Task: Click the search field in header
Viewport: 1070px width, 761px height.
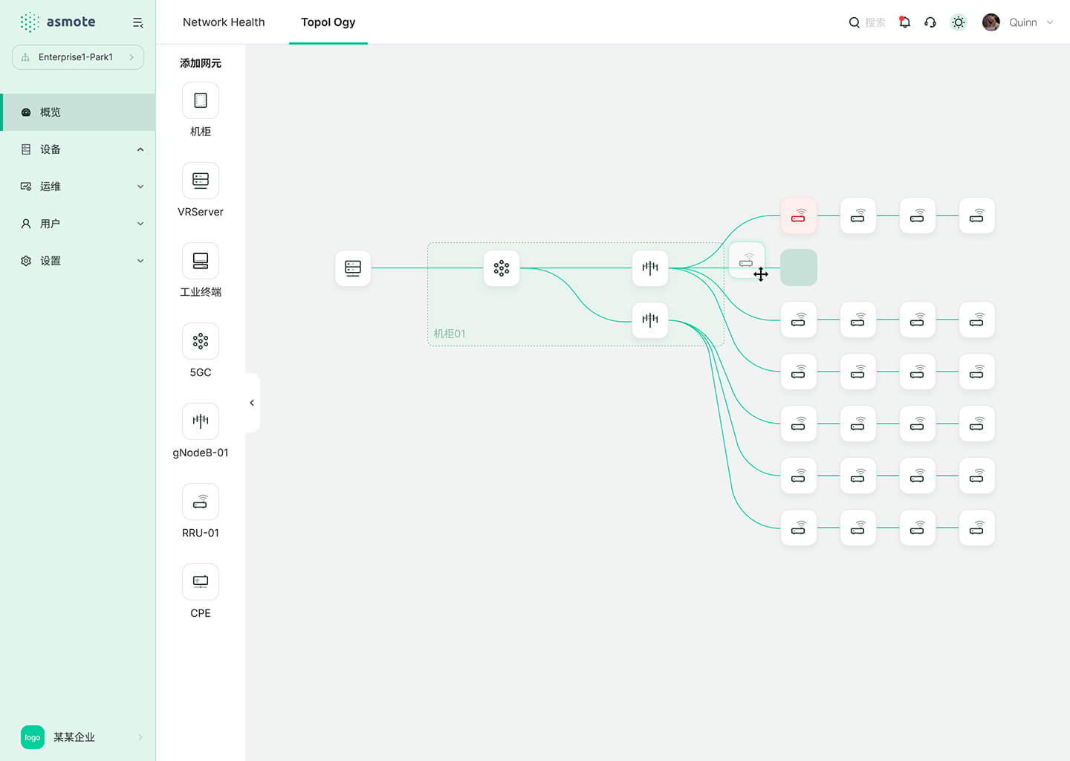Action: 868,22
